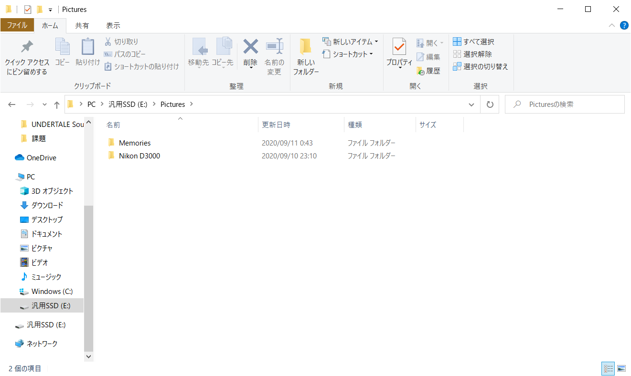Click the 新しいフォルダー (New folder) icon

(x=306, y=47)
